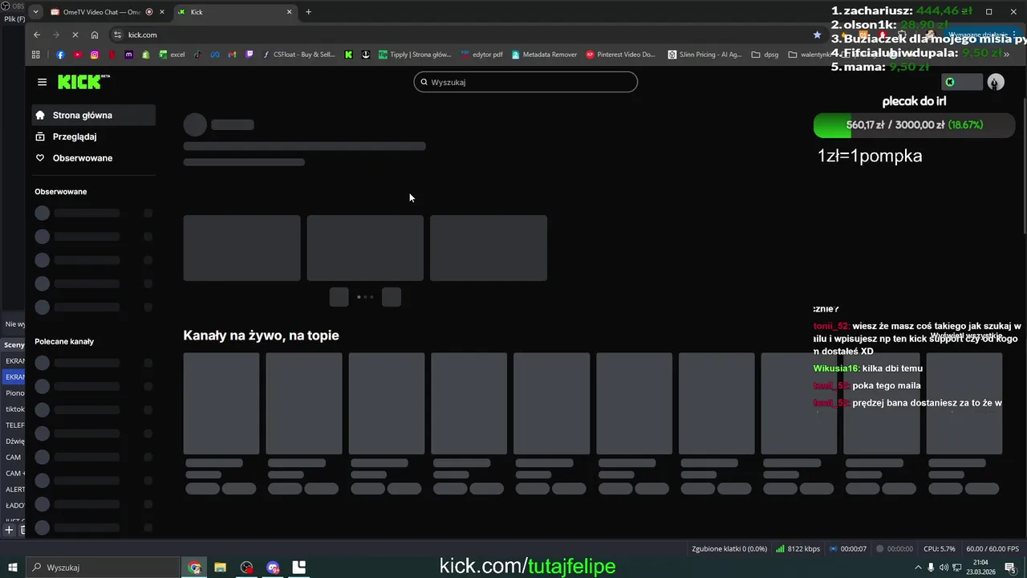Open the notification center icon

pos(1010,568)
